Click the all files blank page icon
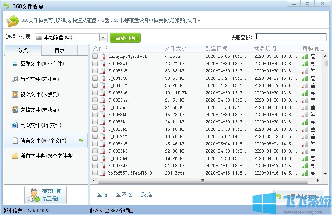 [15, 140]
